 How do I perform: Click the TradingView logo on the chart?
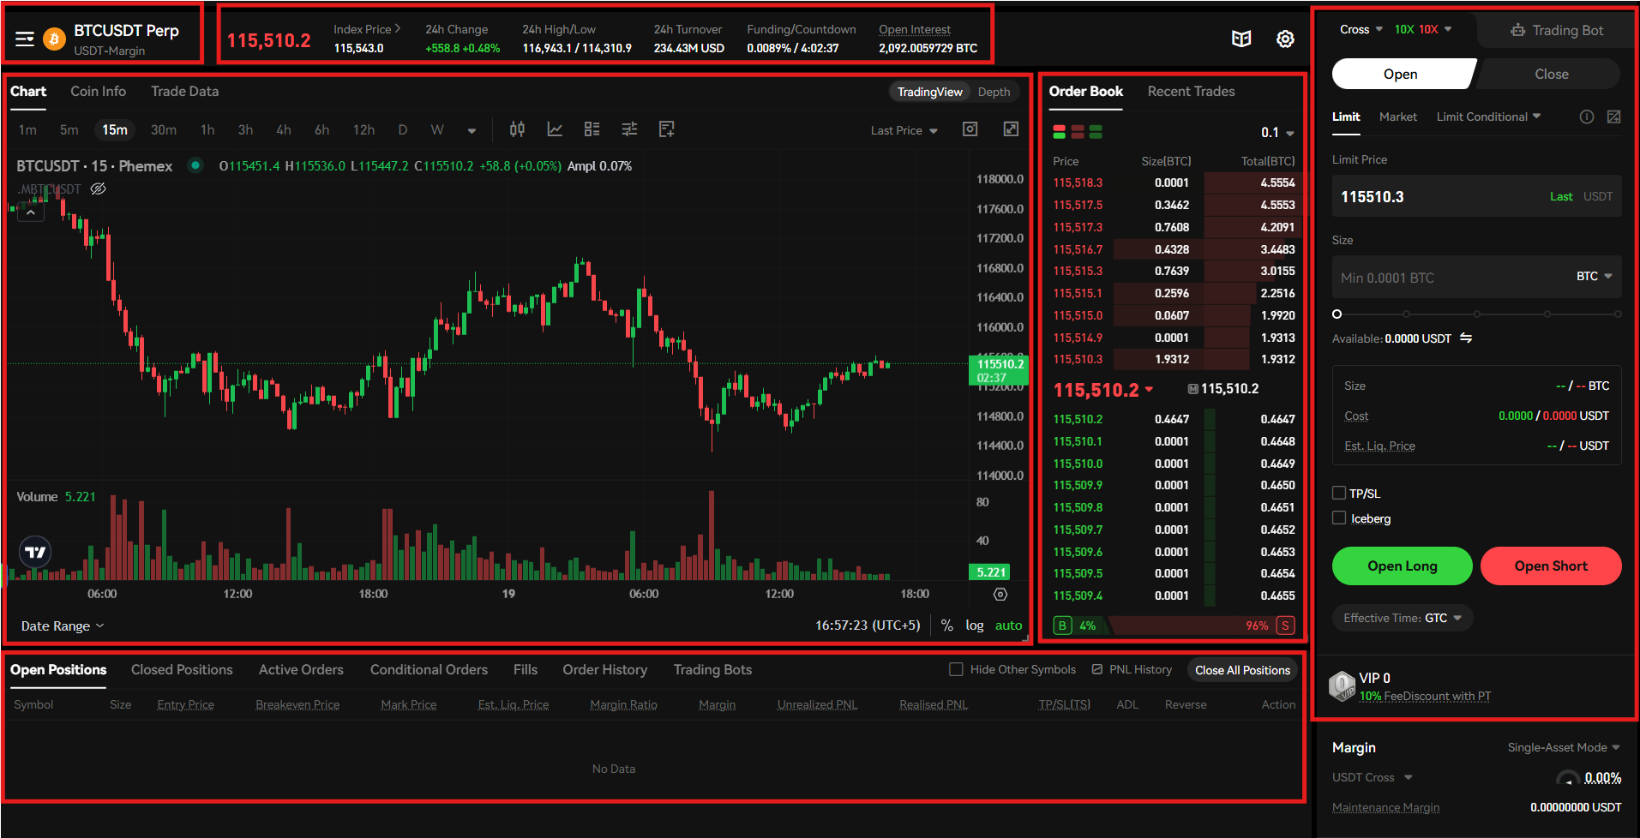(34, 552)
